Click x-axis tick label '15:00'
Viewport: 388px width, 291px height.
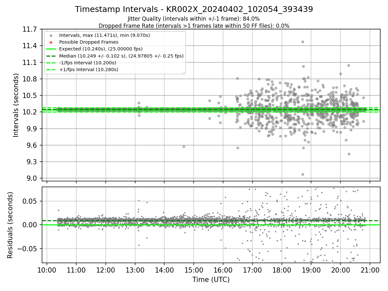pos(194,270)
